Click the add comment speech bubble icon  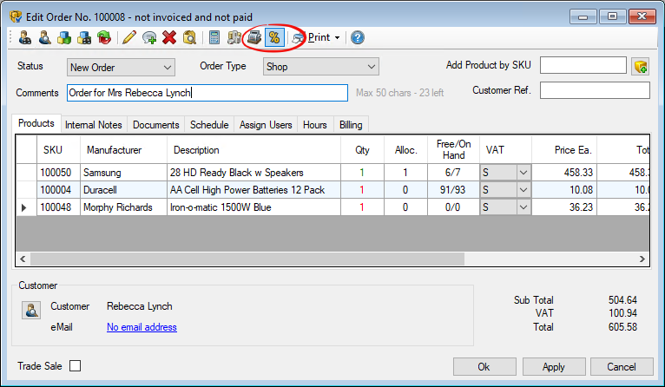149,37
